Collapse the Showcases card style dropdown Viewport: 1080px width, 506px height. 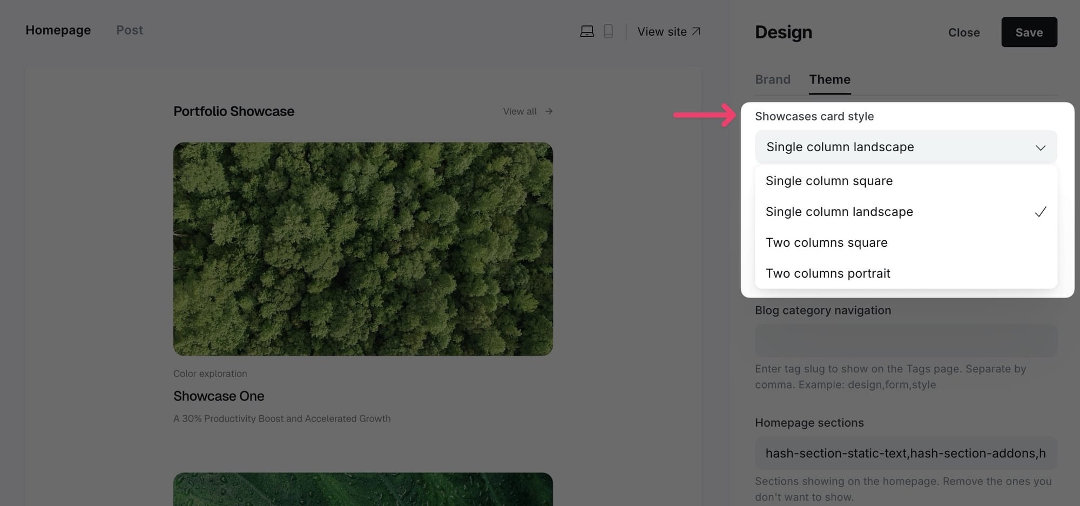click(906, 147)
